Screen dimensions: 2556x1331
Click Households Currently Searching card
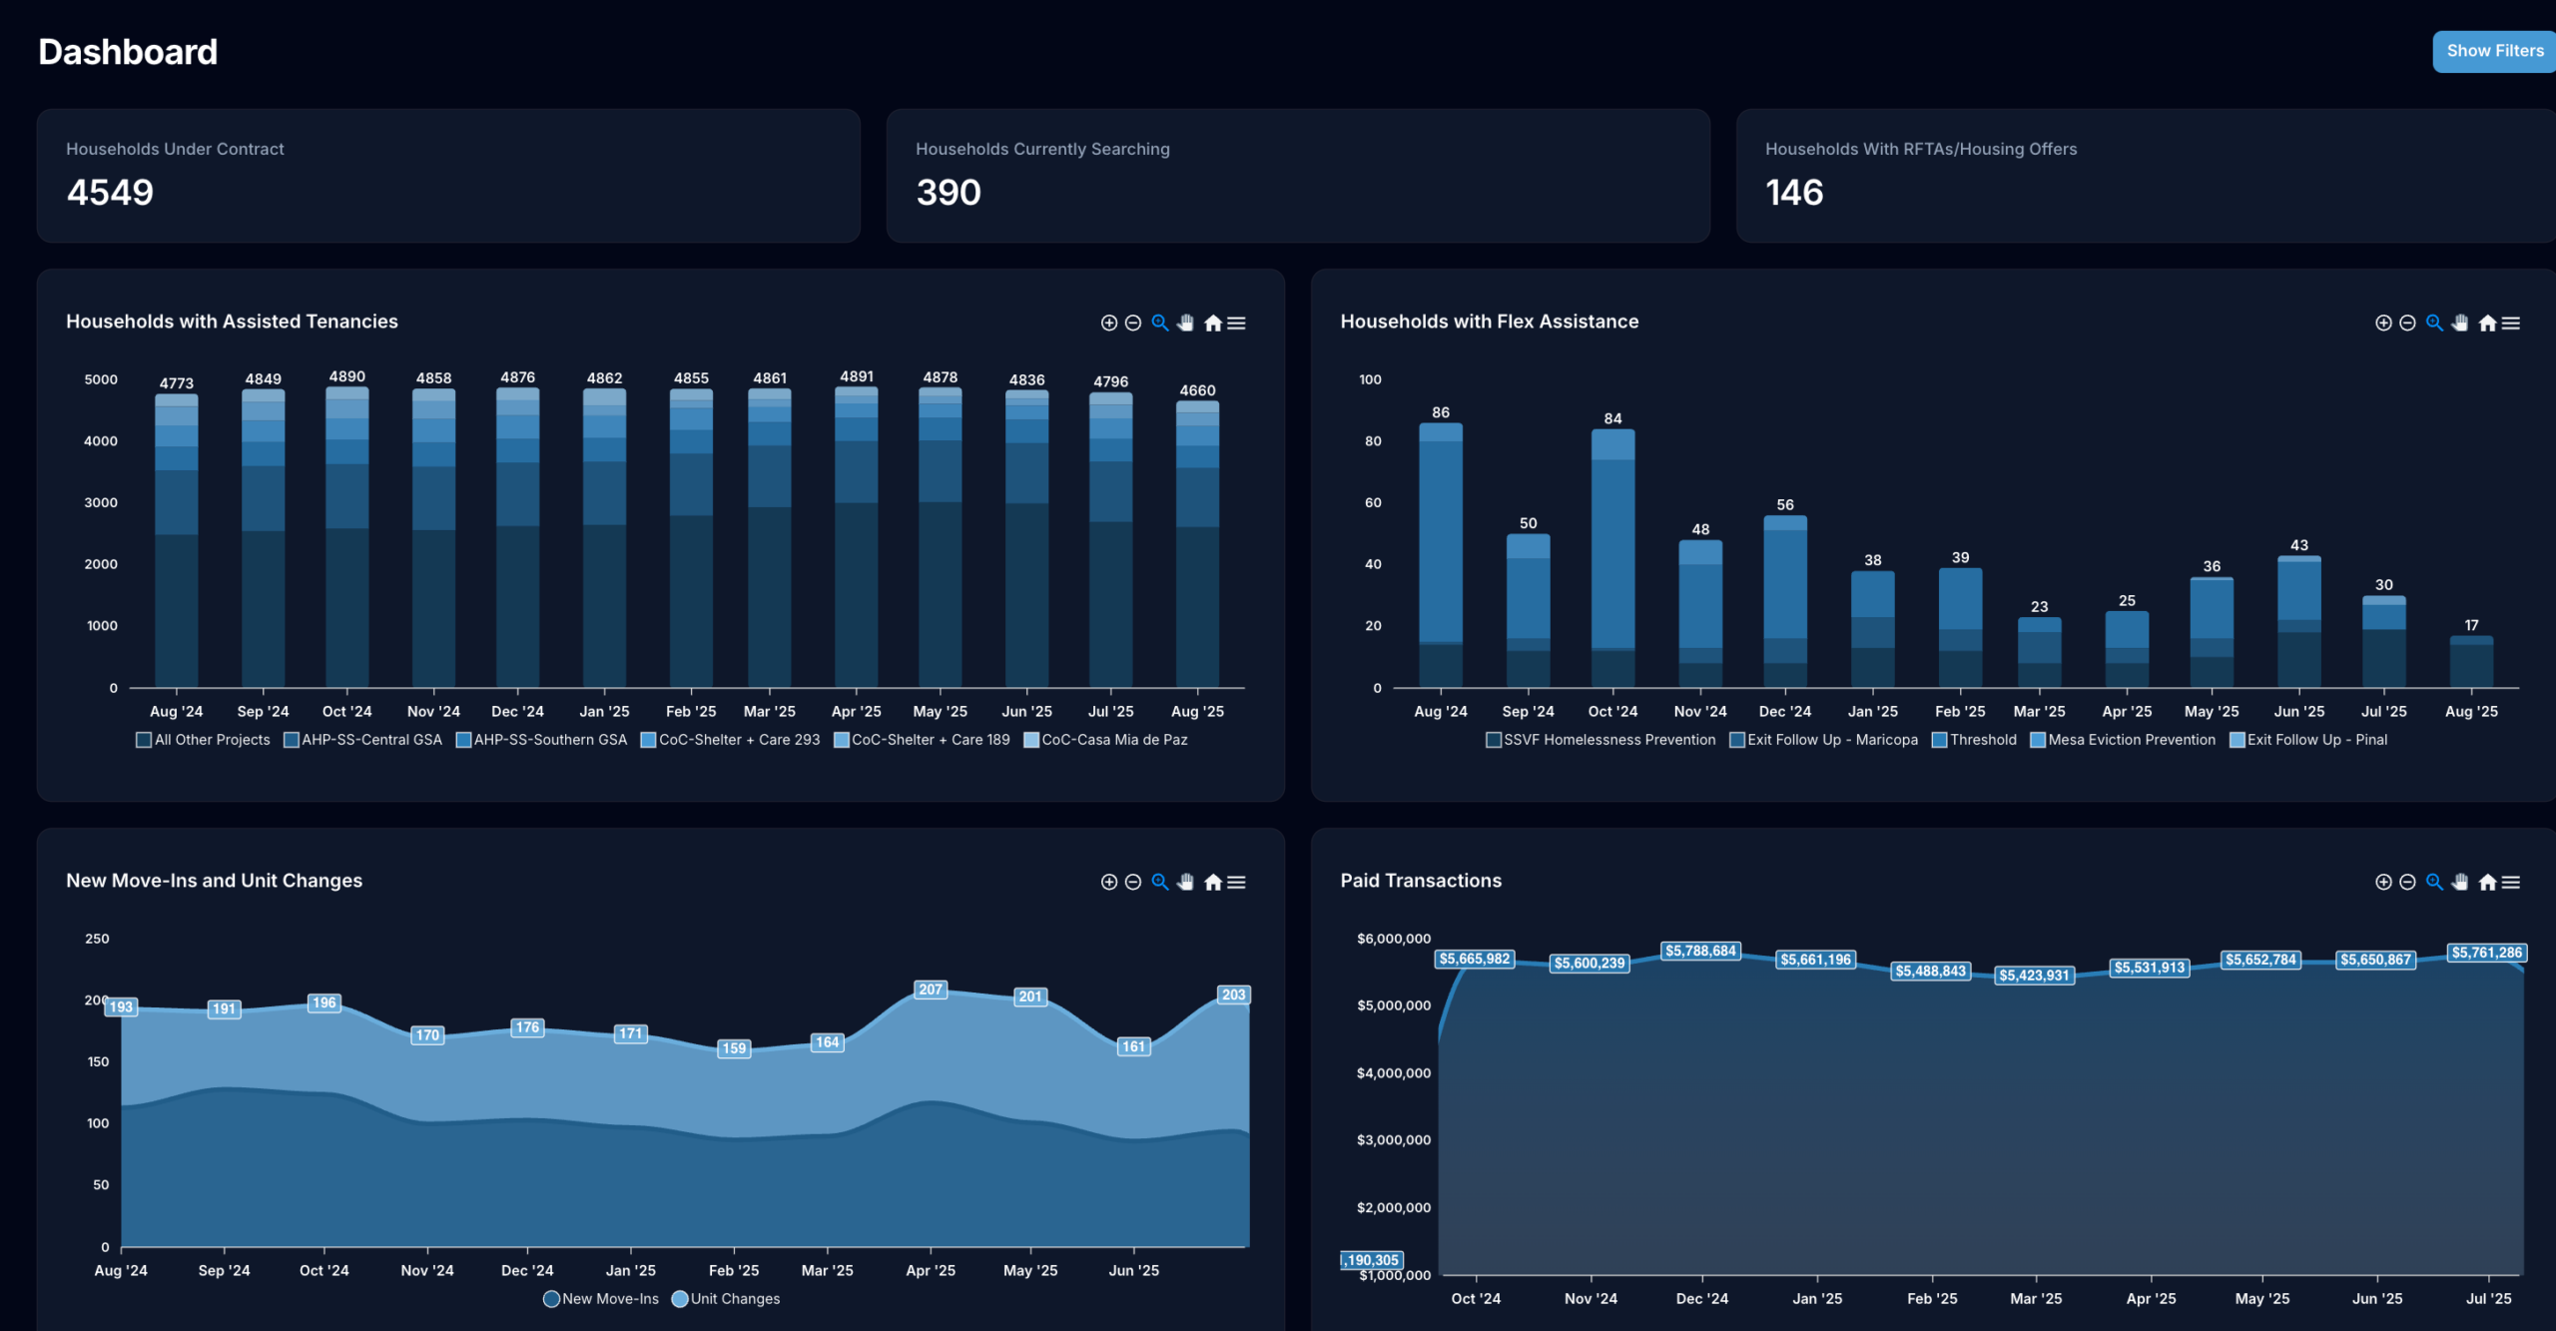click(x=1297, y=175)
